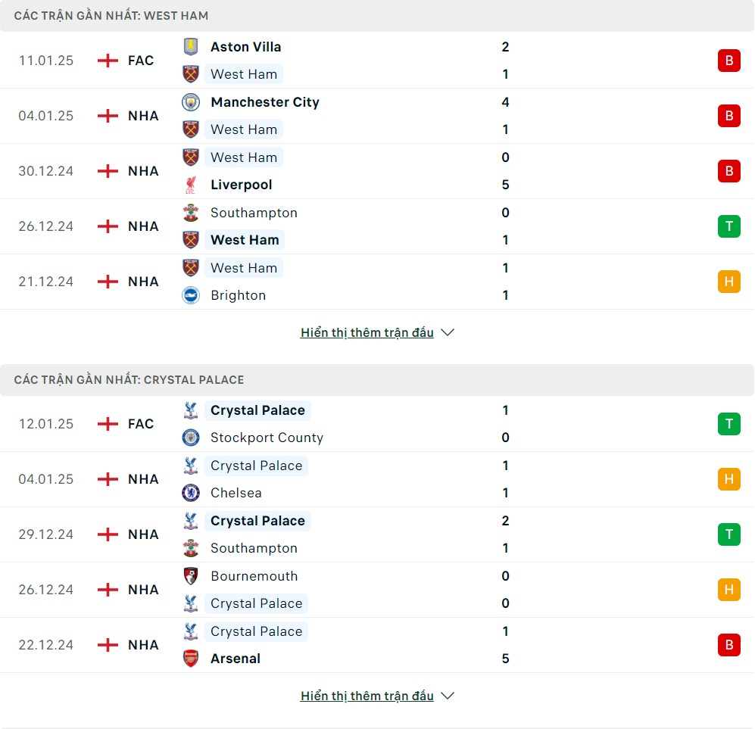This screenshot has height=729, width=755.
Task: Open Crystal Palace vs Arsenal match row
Action: pyautogui.click(x=377, y=645)
